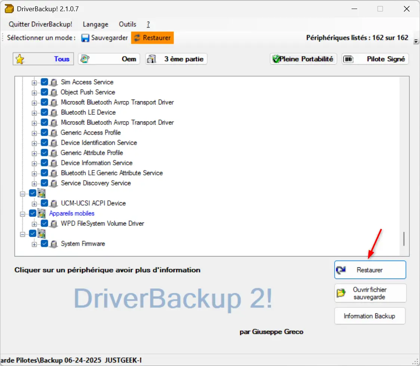The image size is (420, 366).
Task: Switch to Sauvegarder mode
Action: 104,38
